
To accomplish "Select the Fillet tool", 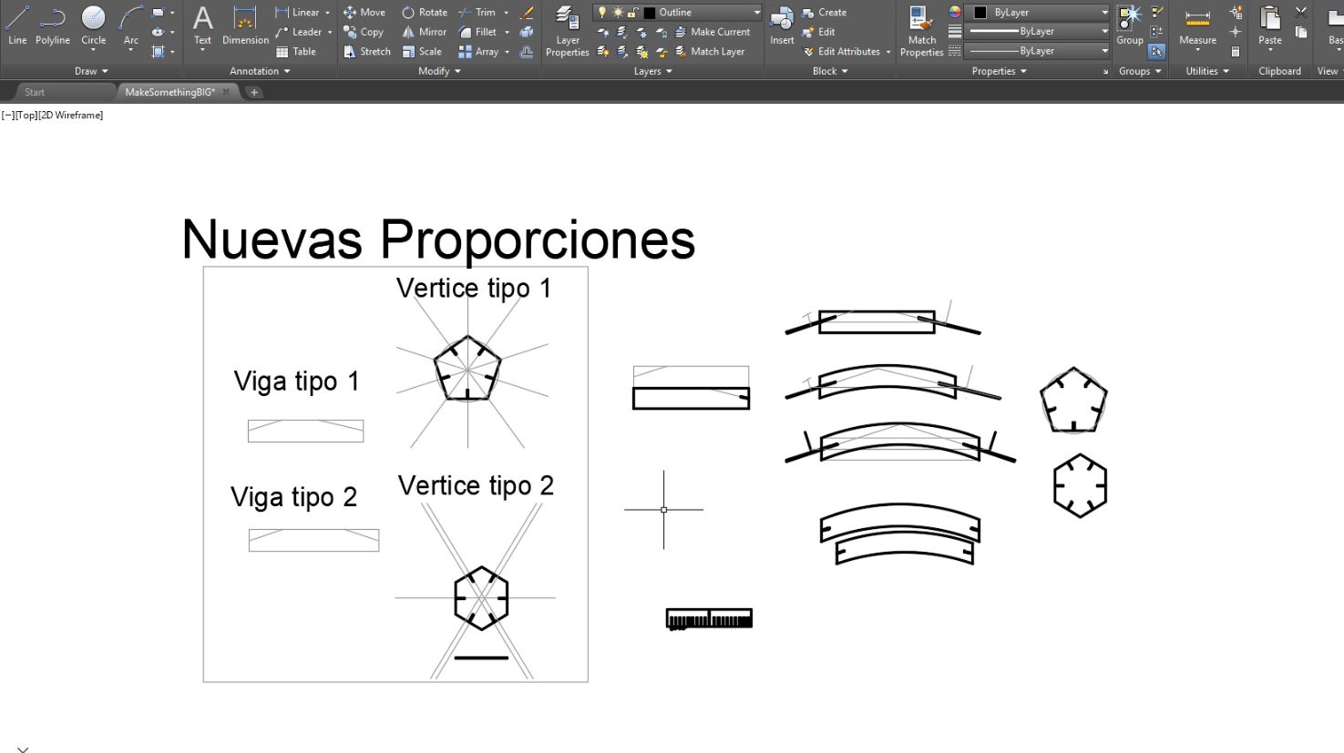I will click(x=478, y=32).
